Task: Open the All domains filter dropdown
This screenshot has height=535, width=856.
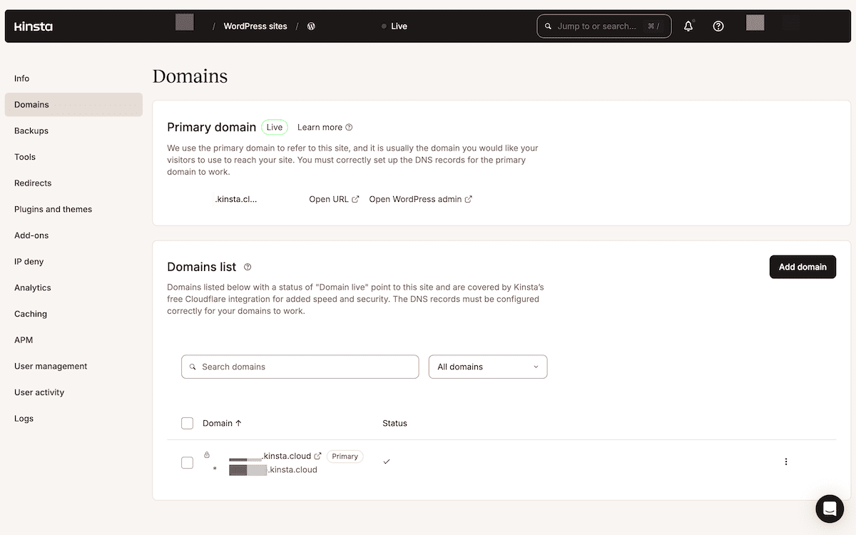Action: pos(488,367)
